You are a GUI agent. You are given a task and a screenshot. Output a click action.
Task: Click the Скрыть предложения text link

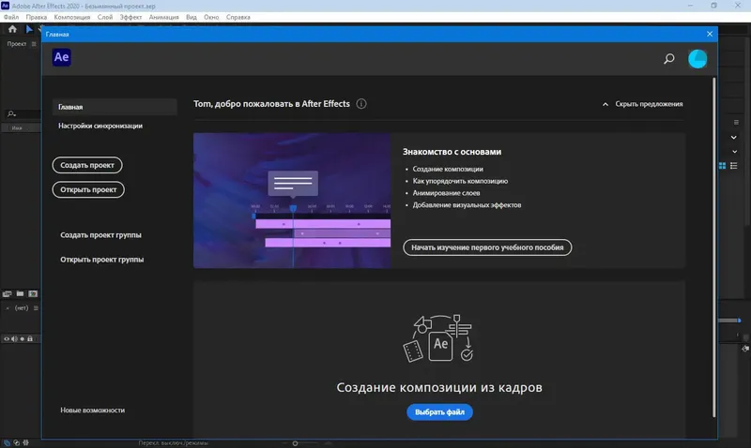coord(649,104)
